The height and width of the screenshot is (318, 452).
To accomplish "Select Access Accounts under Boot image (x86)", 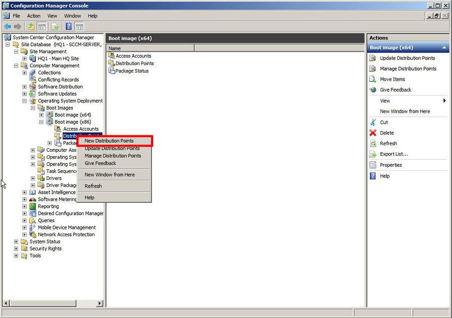I will (81, 129).
